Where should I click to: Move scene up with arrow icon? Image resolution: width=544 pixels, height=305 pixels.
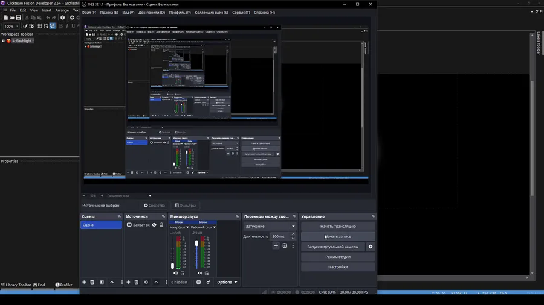tap(112, 282)
